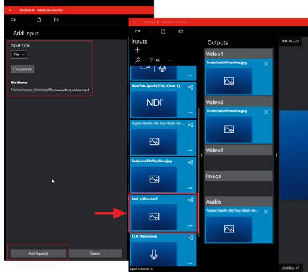The height and width of the screenshot is (272, 308).
Task: Click share icon on NewTek-Spark NDI input
Action: pyautogui.click(x=190, y=87)
